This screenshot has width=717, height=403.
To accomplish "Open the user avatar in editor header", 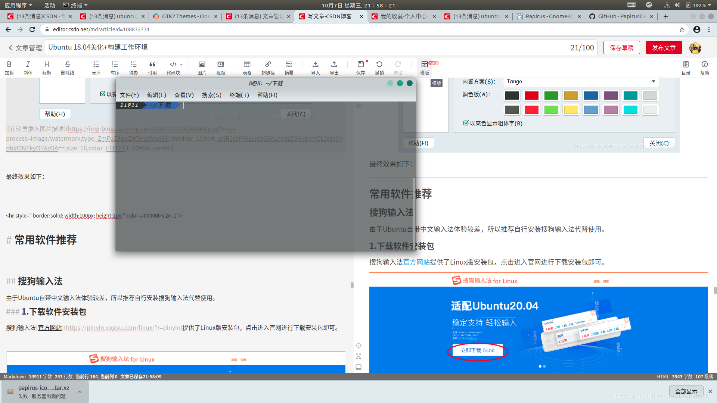I will (695, 48).
